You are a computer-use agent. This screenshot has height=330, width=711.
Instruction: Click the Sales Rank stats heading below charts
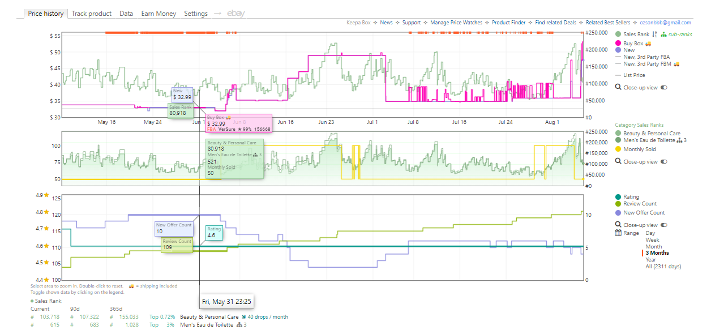[x=48, y=301]
